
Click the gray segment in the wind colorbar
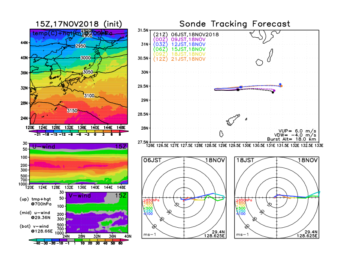70,240
